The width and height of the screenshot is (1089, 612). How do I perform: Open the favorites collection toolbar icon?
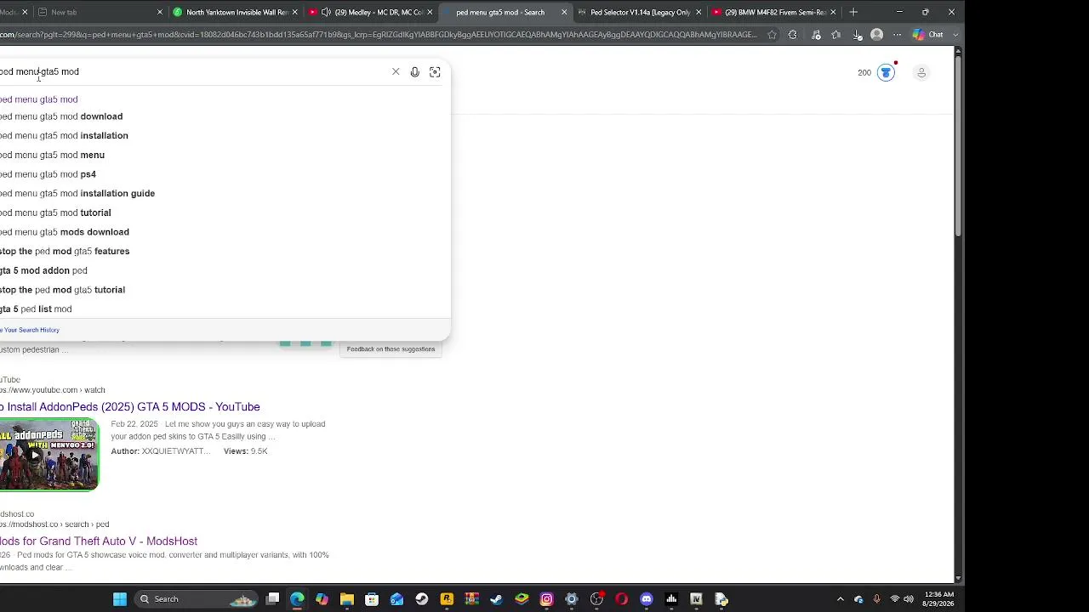836,35
